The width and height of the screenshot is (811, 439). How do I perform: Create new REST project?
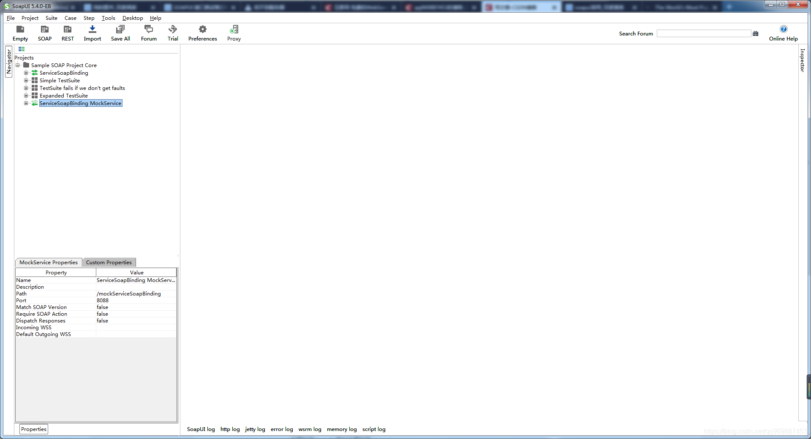tap(68, 33)
